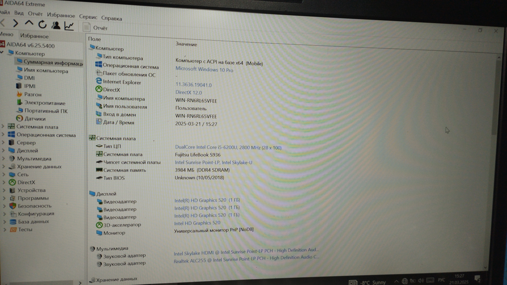Select DMI item in tree
This screenshot has height=285, width=507.
[x=29, y=78]
